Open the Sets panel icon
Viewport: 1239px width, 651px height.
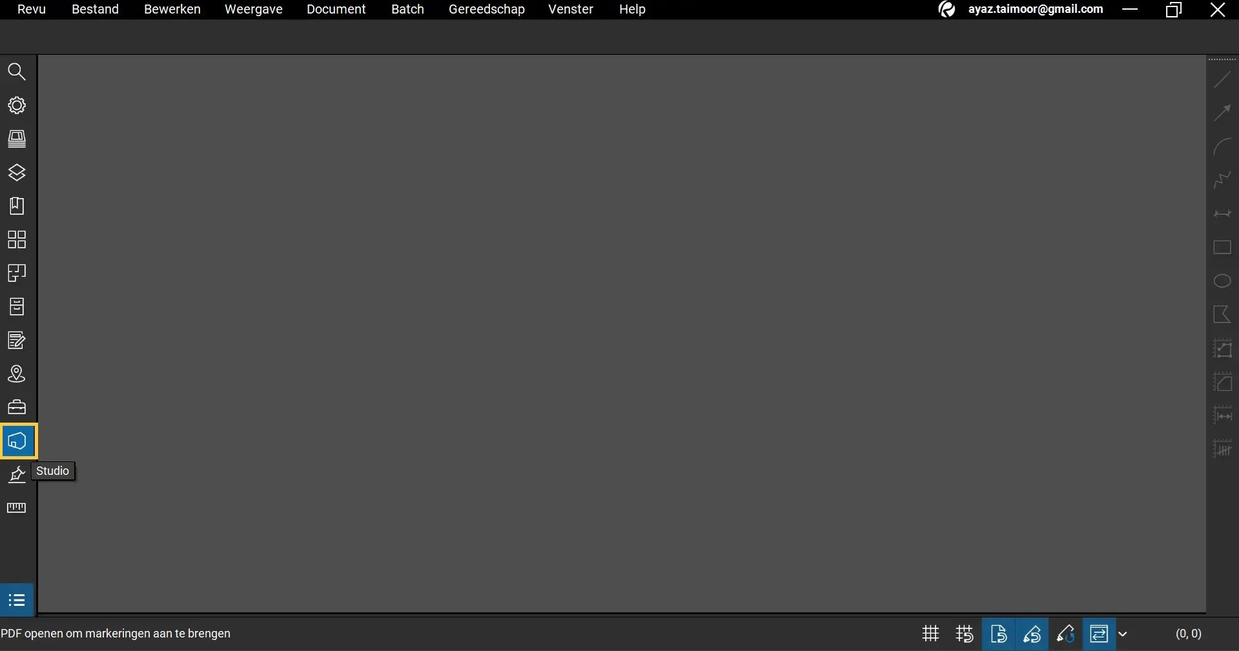click(17, 139)
